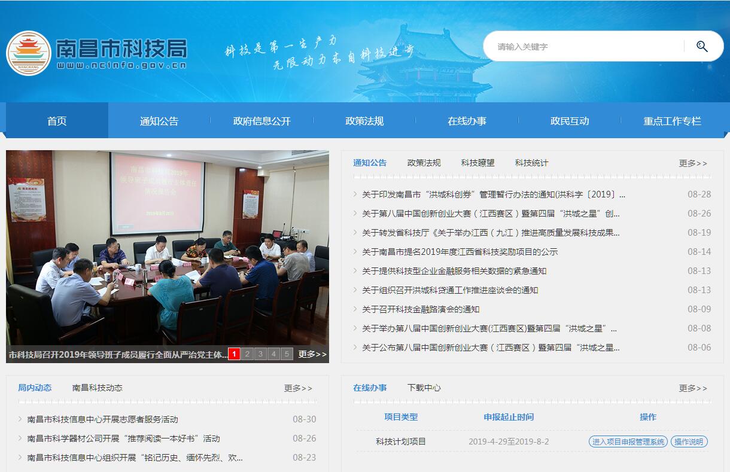Switch to the 科技统计 tab
The height and width of the screenshot is (472, 730).
tap(531, 163)
